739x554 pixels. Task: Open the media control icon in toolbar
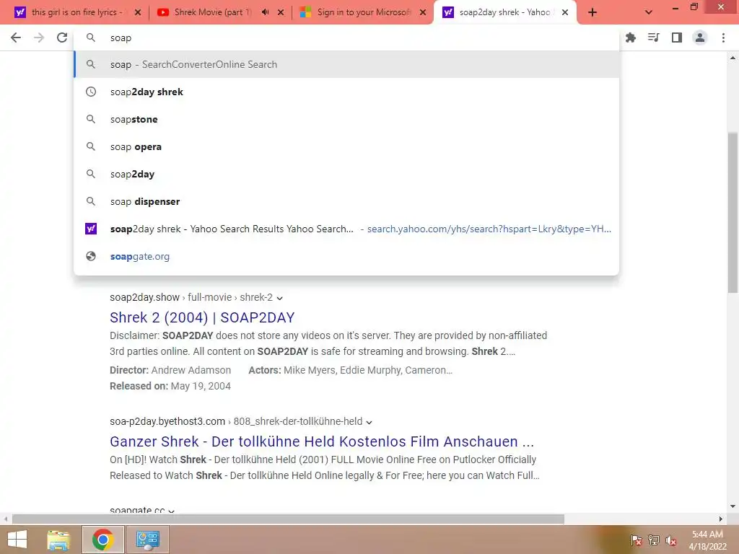point(654,38)
